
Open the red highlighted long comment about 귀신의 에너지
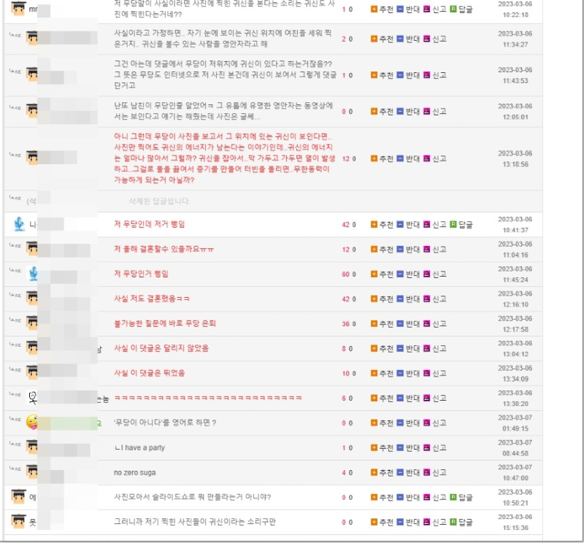pyautogui.click(x=225, y=158)
